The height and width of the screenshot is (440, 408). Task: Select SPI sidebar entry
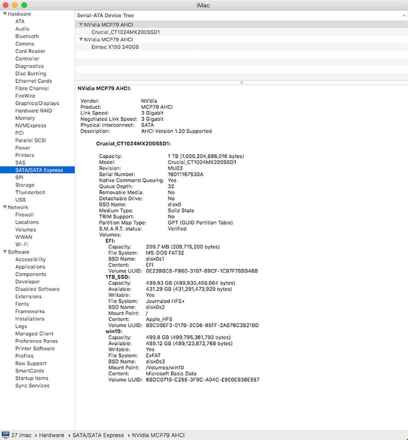pos(19,177)
